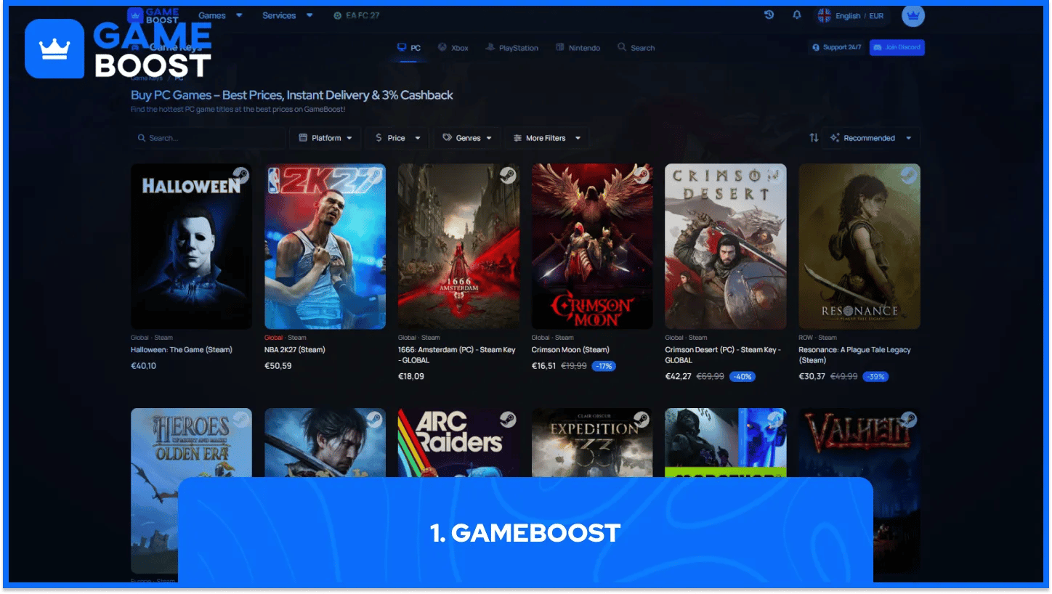Click the -17% discount badge
This screenshot has width=1052, height=594.
604,366
